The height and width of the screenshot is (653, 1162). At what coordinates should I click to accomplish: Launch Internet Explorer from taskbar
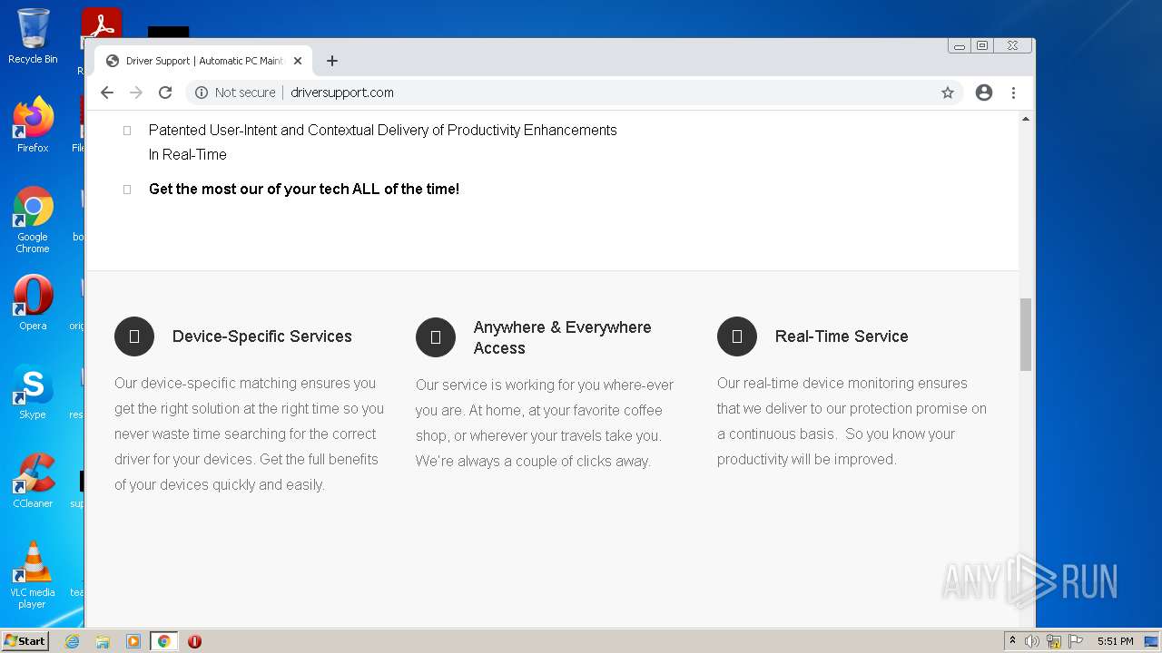pyautogui.click(x=72, y=641)
